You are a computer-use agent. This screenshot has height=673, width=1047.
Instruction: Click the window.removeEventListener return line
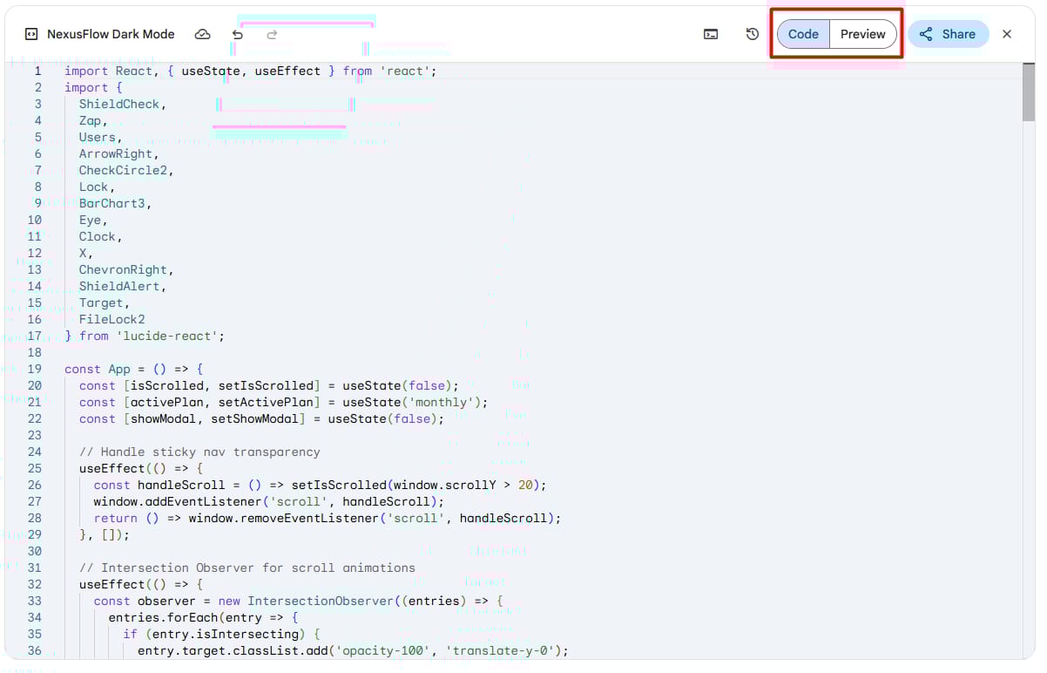(328, 518)
